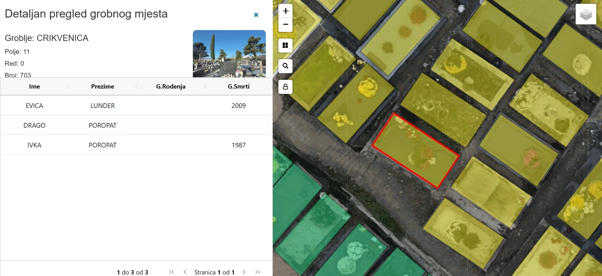
Task: Open the map search tool
Action: (x=285, y=66)
